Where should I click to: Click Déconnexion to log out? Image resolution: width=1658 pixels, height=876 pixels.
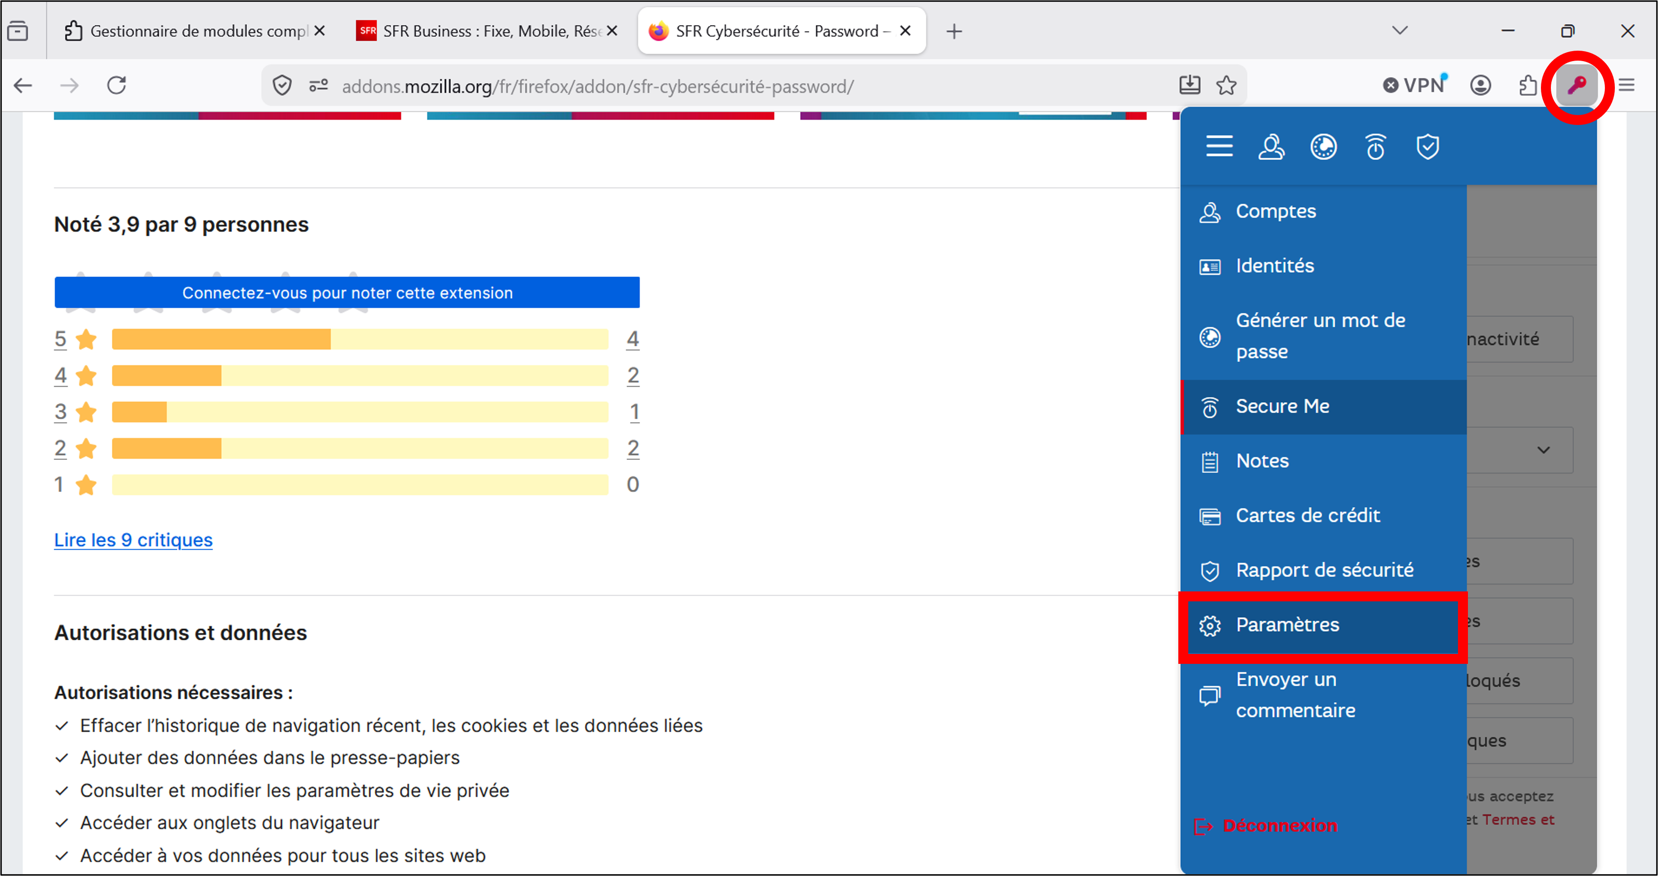click(x=1266, y=826)
